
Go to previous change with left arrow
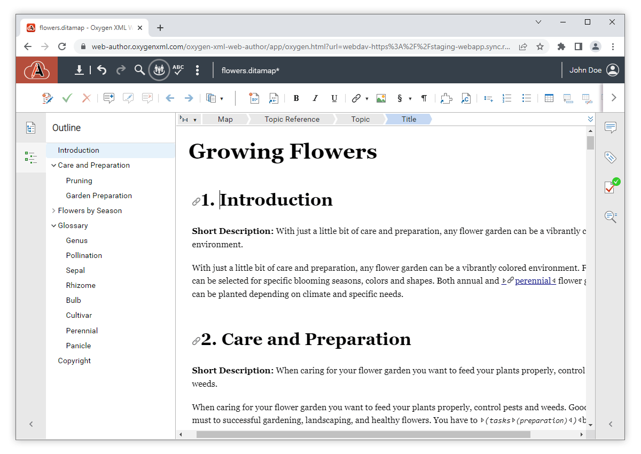click(x=170, y=98)
